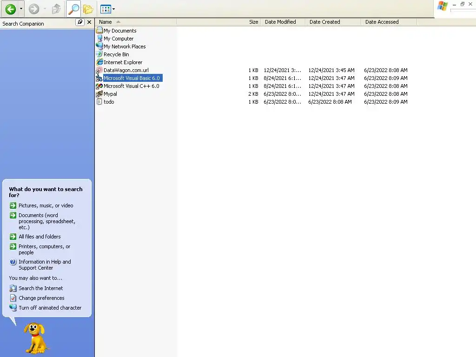Screen dimensions: 476x357
Task: Click the Search the Internet icon
Action: pyautogui.click(x=13, y=288)
